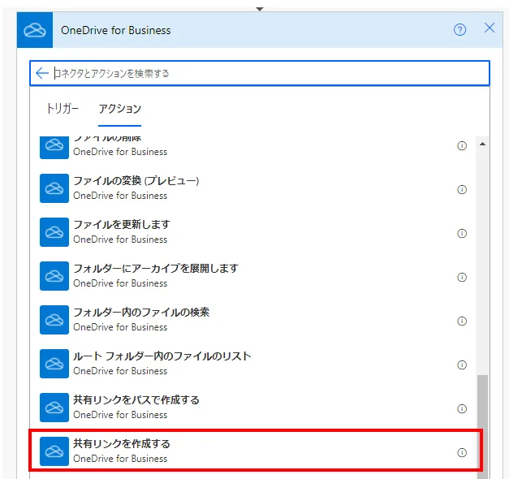Close the OneDrive for Business panel
The image size is (509, 479).
pyautogui.click(x=490, y=28)
